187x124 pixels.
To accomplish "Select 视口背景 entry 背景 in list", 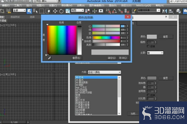I will 96,95.
